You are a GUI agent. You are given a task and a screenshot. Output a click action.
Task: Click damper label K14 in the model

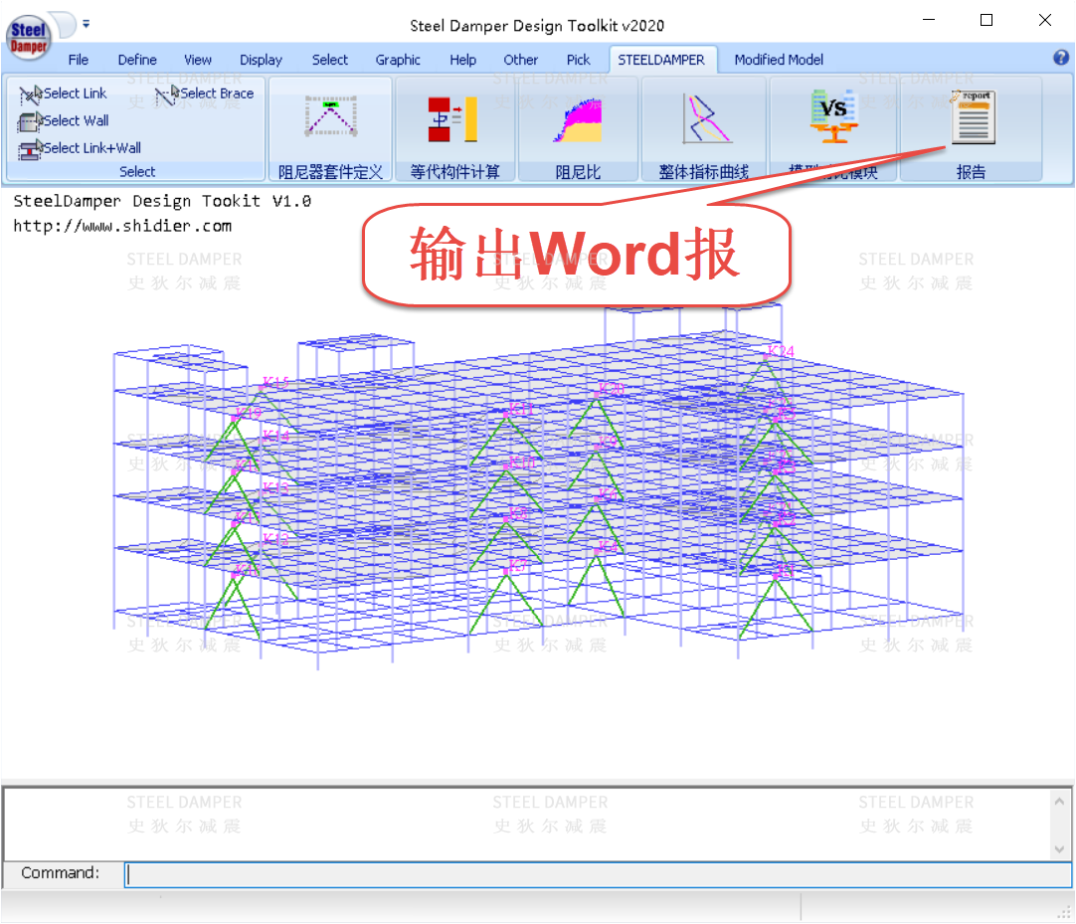tap(275, 436)
